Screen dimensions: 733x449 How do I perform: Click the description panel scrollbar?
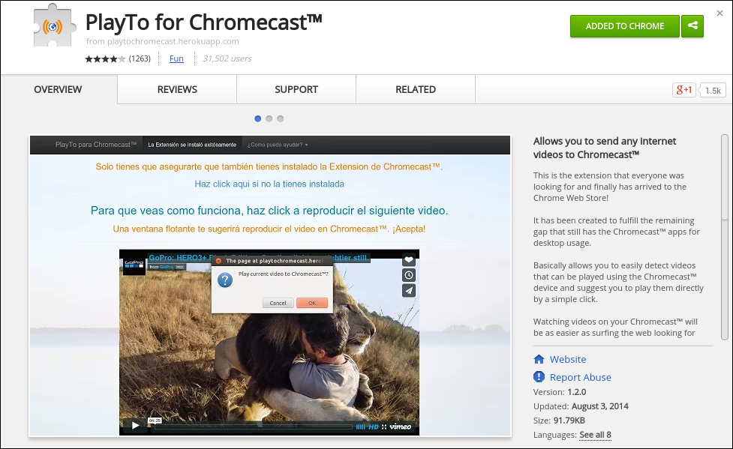click(x=725, y=238)
